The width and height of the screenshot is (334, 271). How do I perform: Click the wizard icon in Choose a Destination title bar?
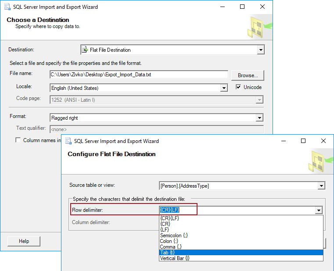pyautogui.click(x=7, y=7)
